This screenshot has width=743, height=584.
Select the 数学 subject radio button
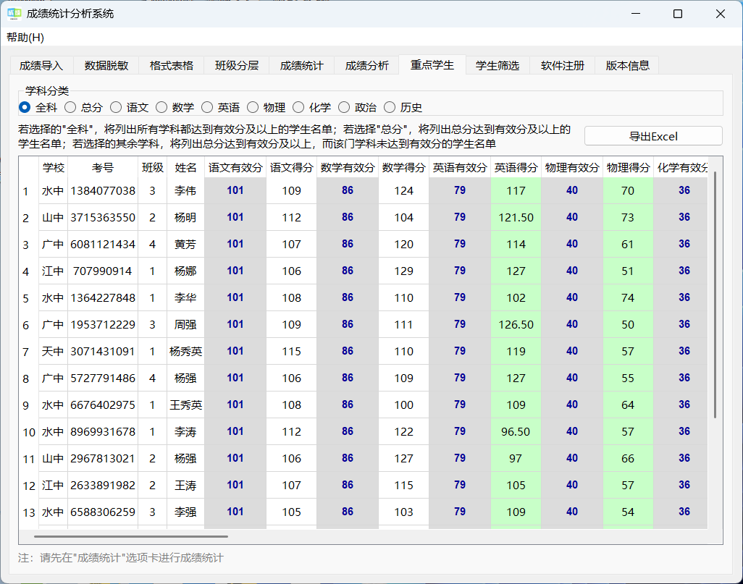coord(161,107)
